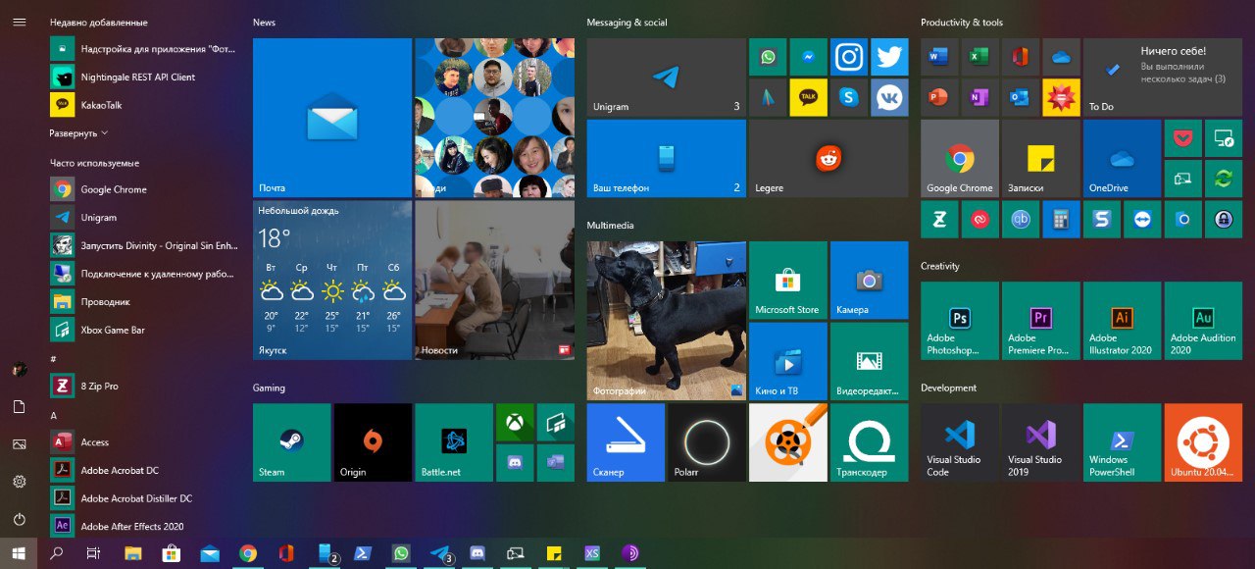The image size is (1255, 569).
Task: Open the WhatsApp tile in Messaging & social
Action: [x=768, y=57]
